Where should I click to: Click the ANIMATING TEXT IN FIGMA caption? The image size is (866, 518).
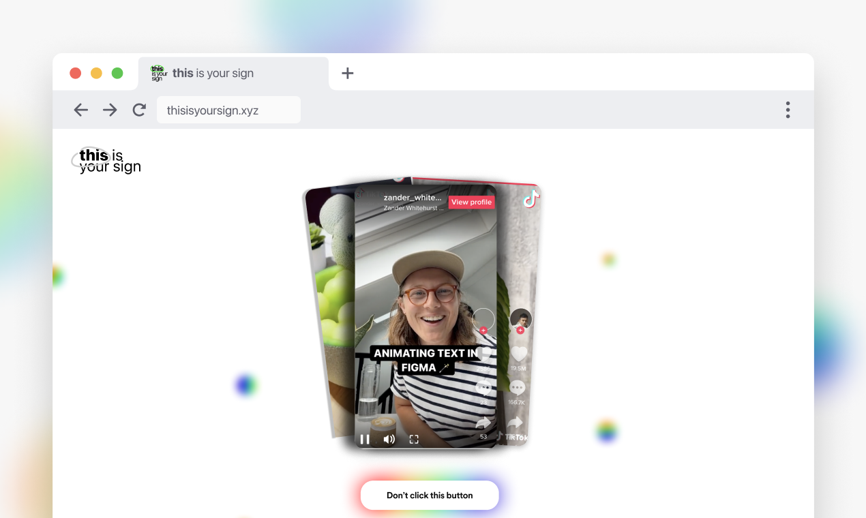pyautogui.click(x=425, y=361)
